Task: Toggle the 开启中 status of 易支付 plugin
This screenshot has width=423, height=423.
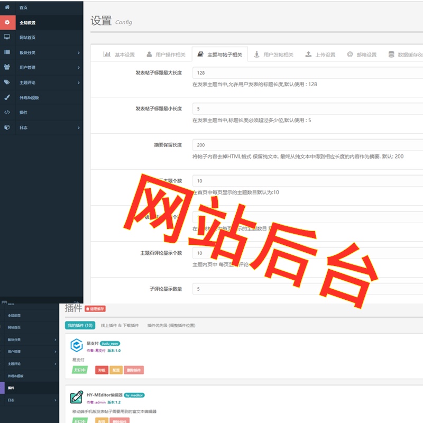Action: point(79,370)
